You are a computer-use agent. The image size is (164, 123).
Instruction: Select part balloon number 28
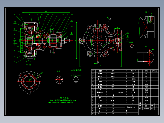(x=127, y=36)
